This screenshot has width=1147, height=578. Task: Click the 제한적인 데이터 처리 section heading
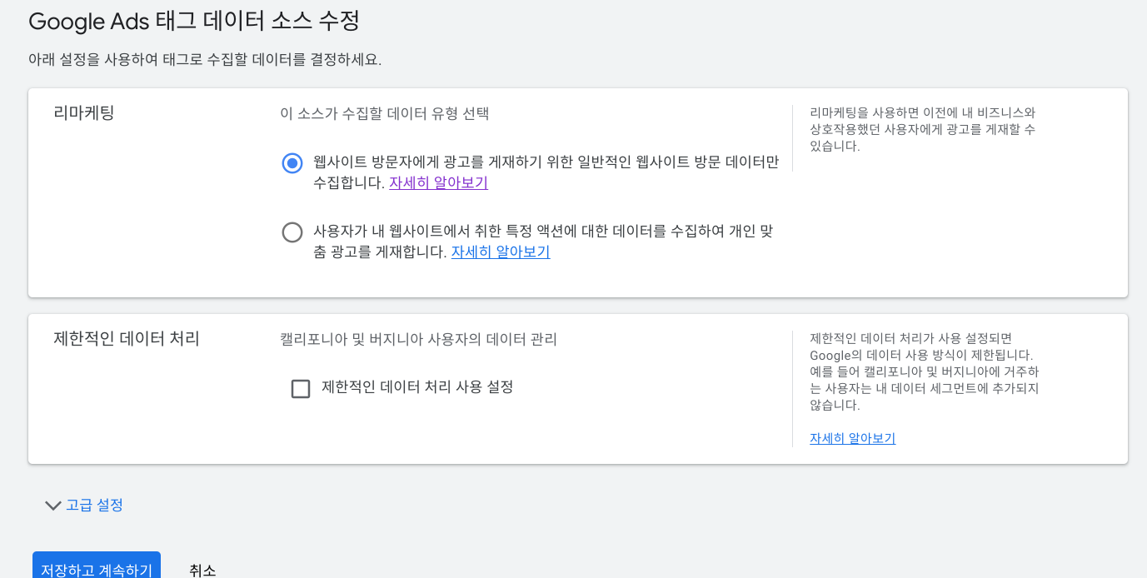coord(127,338)
